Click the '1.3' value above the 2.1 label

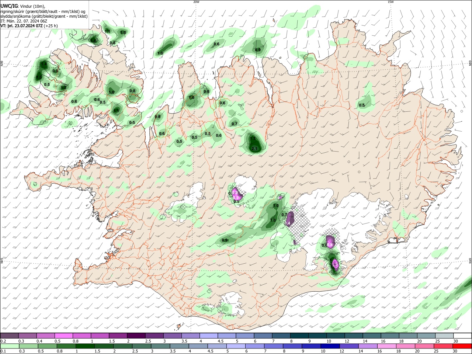point(253,139)
